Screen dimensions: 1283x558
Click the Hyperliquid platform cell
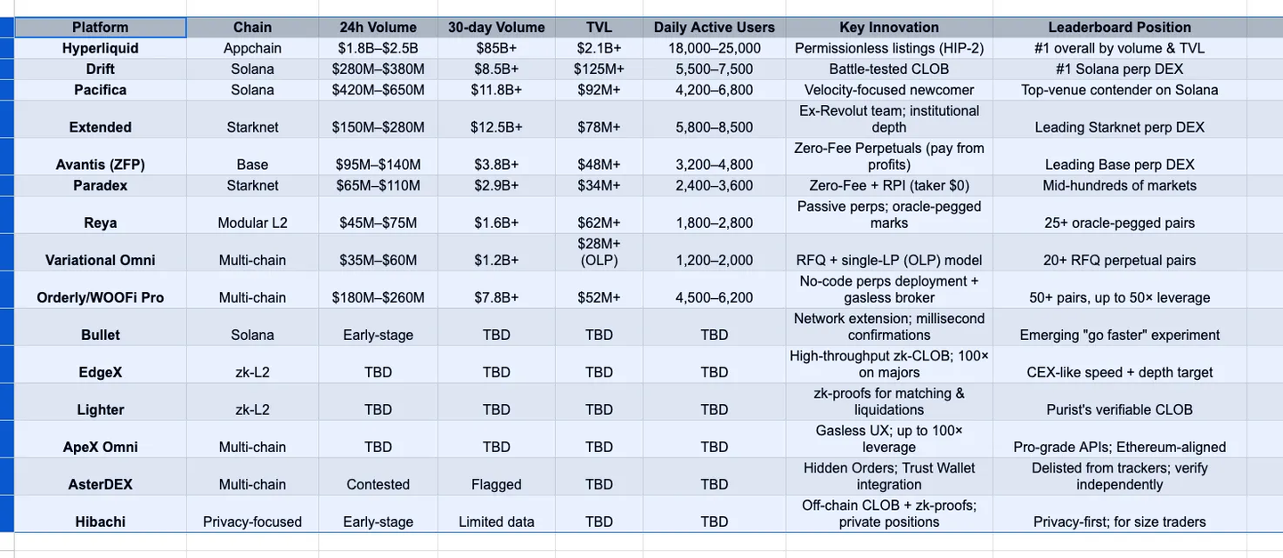[x=100, y=48]
